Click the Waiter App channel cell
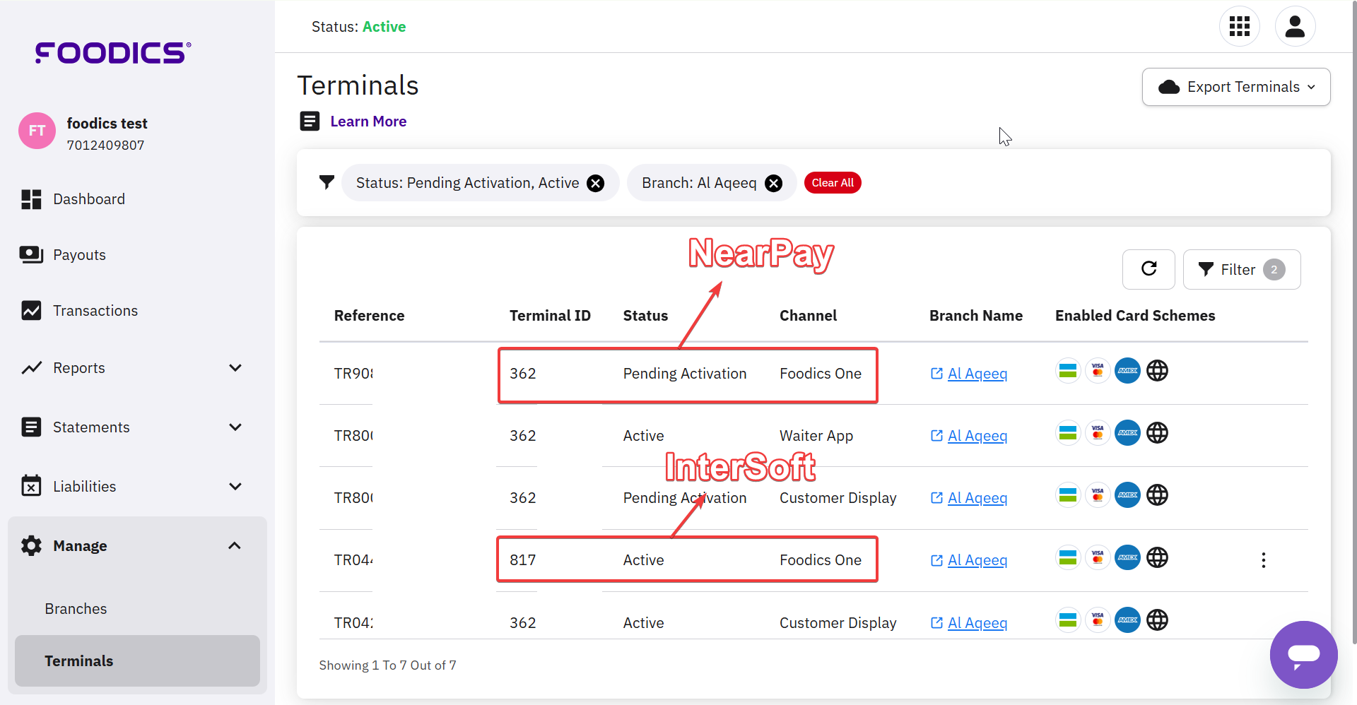Viewport: 1357px width, 705px height. click(816, 436)
